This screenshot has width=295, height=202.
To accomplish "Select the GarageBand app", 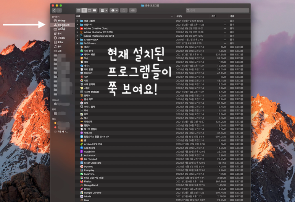I will point(89,185).
